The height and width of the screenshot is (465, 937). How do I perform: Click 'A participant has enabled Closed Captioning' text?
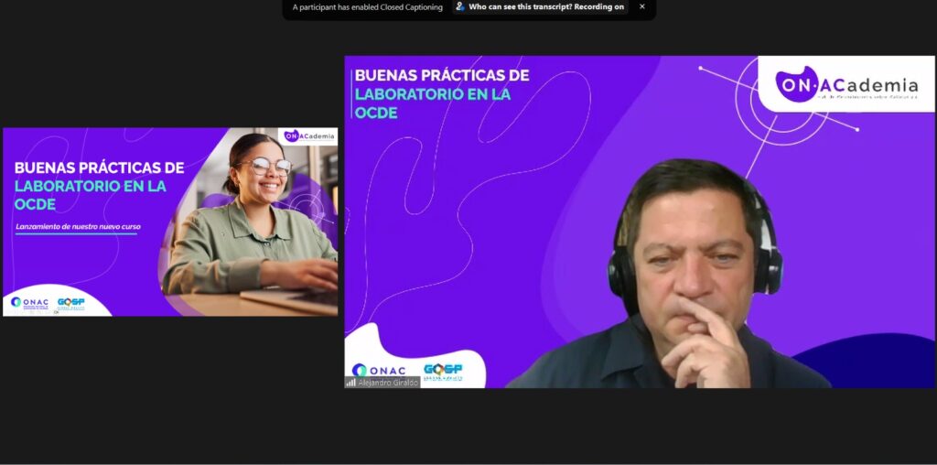click(x=367, y=7)
